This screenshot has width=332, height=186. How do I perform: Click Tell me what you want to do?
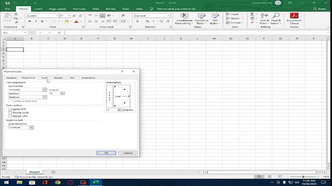point(176,9)
